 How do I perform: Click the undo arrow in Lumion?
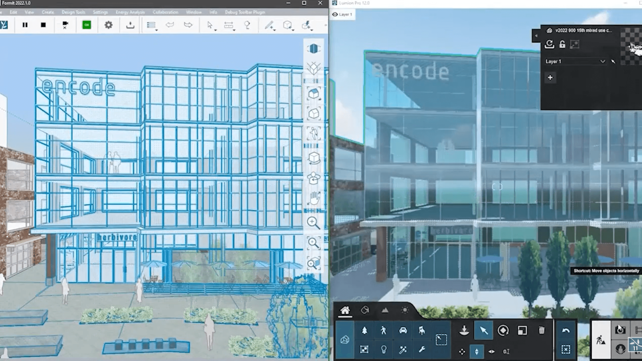click(566, 330)
